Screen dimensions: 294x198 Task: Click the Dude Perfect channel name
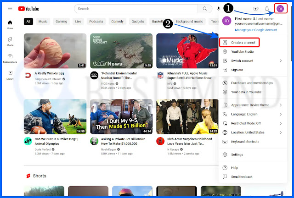(x=43, y=149)
